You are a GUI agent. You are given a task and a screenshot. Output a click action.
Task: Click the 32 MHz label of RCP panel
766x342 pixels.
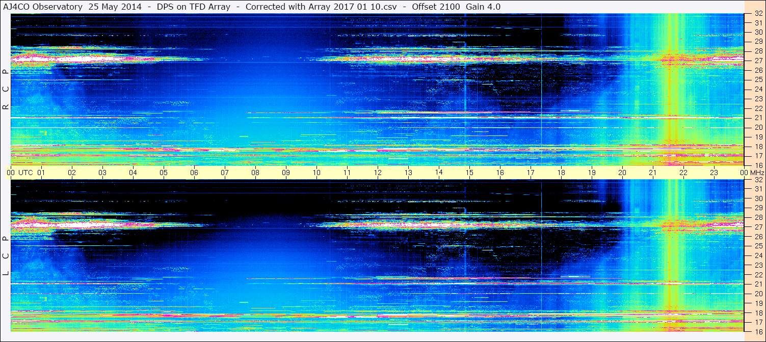pos(758,14)
